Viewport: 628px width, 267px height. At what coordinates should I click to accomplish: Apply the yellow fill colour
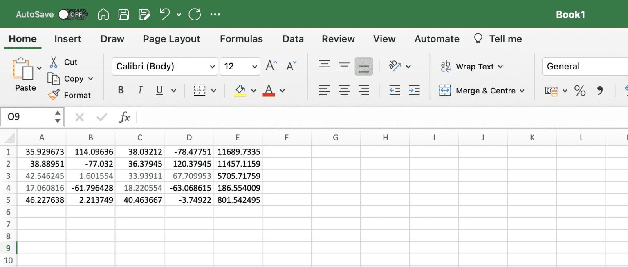pyautogui.click(x=240, y=90)
